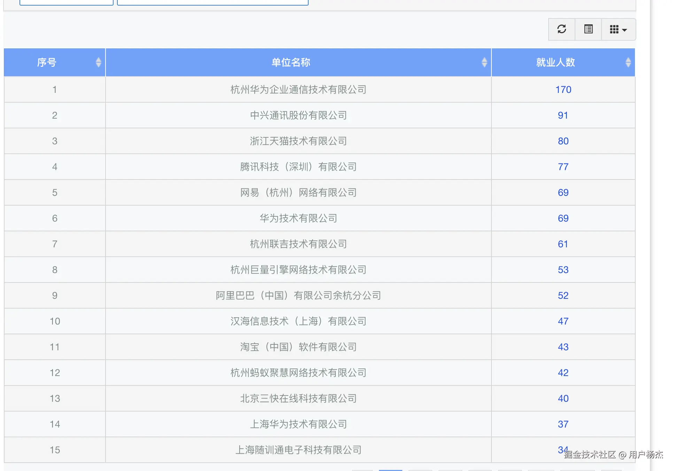The width and height of the screenshot is (675, 471).
Task: Open 中兴通讯's employment count 91 link
Action: point(563,115)
